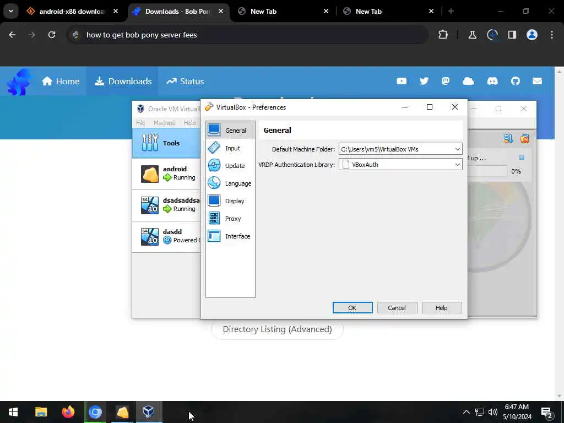Switch to android-x86 download browser tab

(x=72, y=12)
